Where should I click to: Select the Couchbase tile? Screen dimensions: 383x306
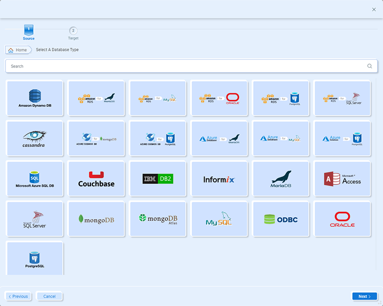(96, 178)
